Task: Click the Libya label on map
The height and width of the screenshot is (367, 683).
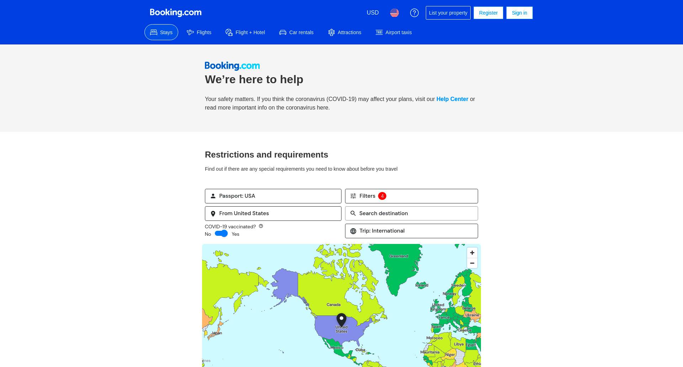Action: [x=459, y=344]
